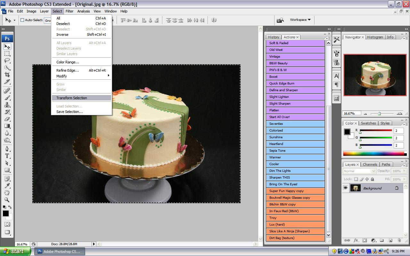Launch Adobe Bridge from the options bar
The height and width of the screenshot is (256, 410).
coord(280,20)
